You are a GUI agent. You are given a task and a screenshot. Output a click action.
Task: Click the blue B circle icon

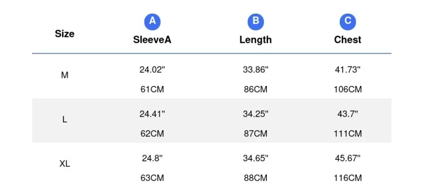(x=256, y=21)
